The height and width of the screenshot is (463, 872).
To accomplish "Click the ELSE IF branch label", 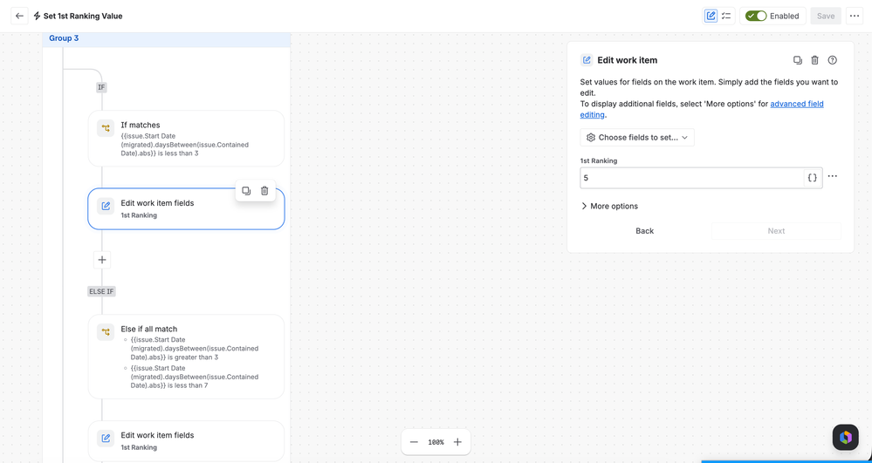I will coord(102,291).
